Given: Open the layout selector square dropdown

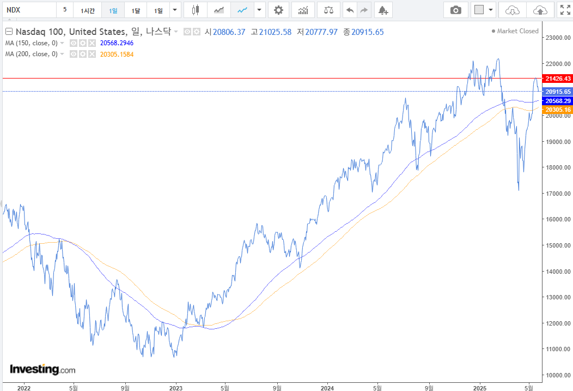Looking at the screenshot, I should 483,10.
